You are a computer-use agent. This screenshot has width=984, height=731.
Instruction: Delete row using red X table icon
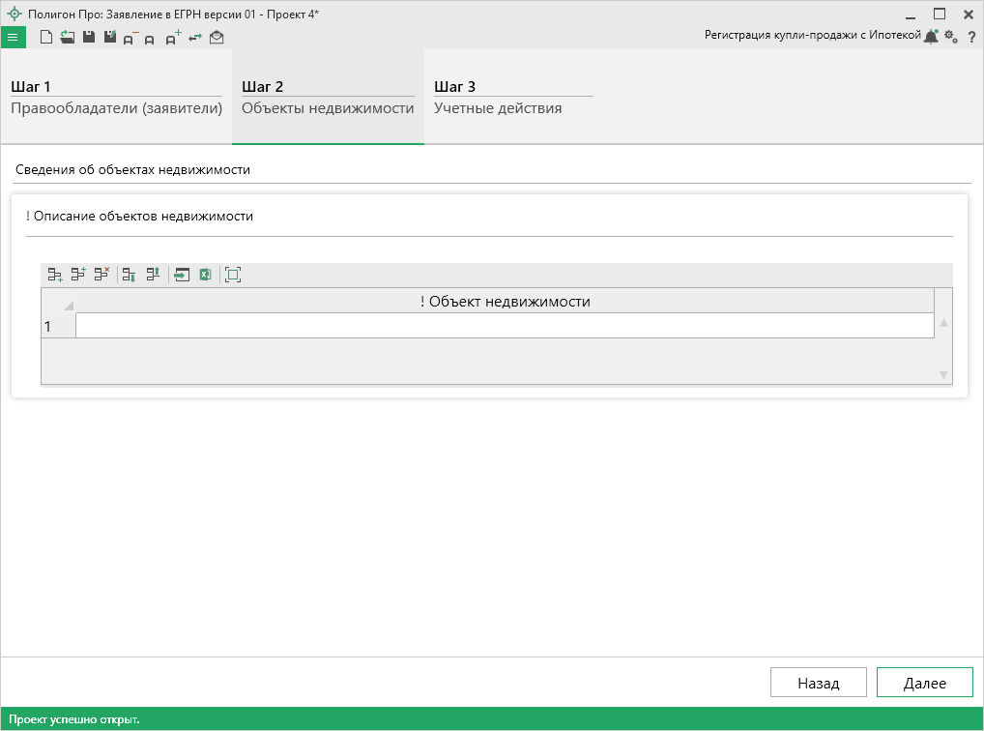point(101,275)
